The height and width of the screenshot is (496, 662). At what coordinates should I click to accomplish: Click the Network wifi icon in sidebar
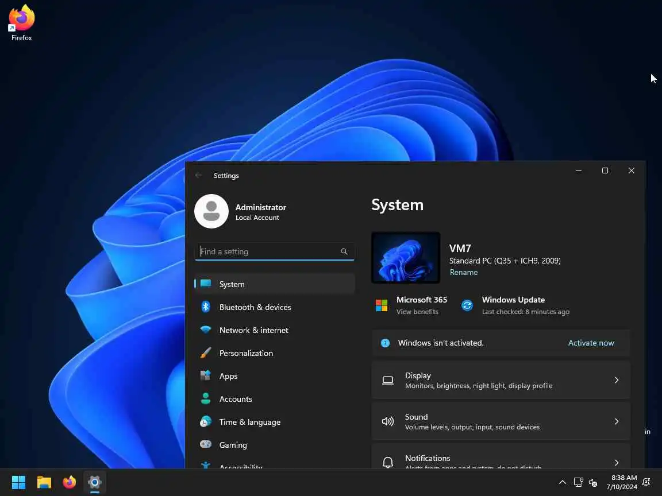coord(206,330)
